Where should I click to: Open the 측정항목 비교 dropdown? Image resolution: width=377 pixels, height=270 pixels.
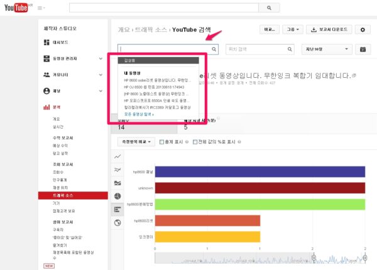136,142
